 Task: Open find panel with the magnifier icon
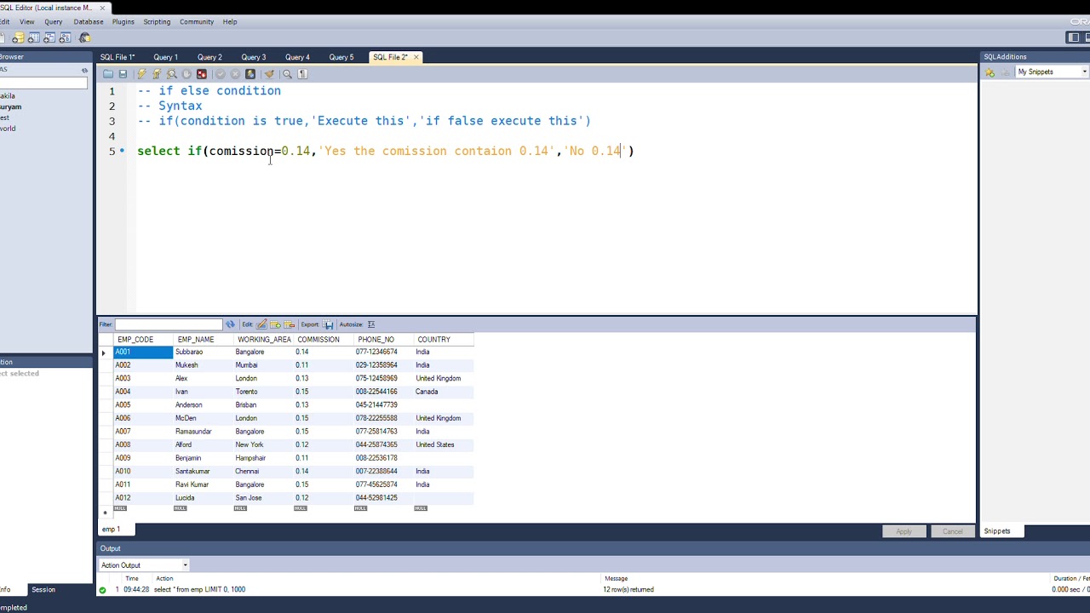pos(287,74)
